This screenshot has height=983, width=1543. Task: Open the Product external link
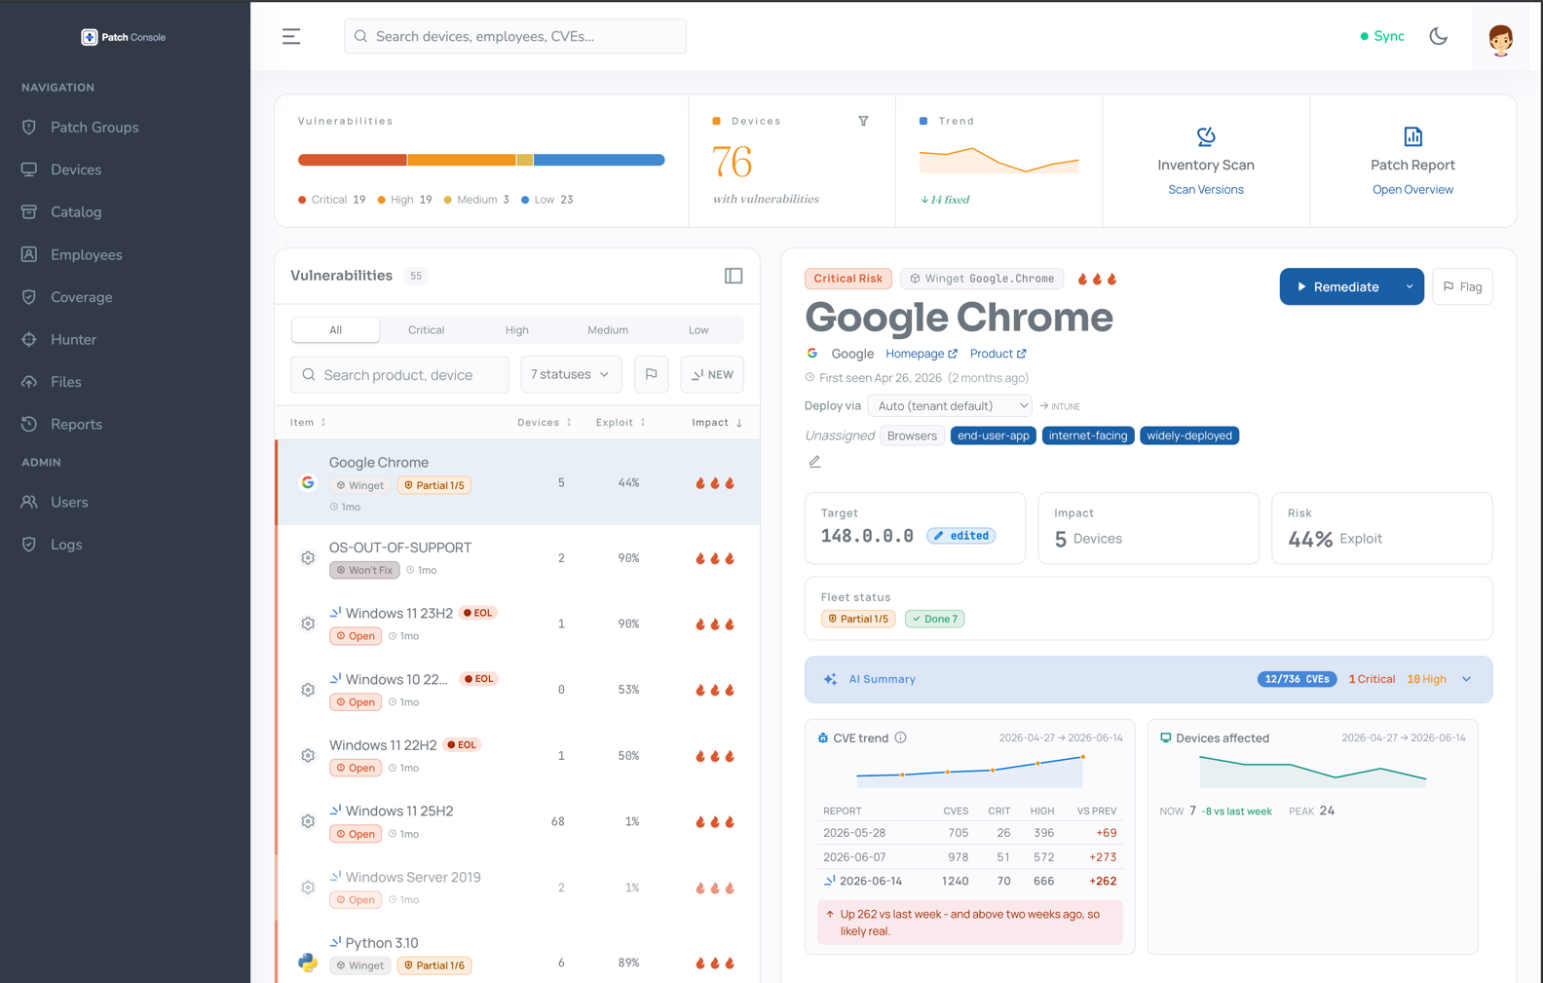pos(997,354)
